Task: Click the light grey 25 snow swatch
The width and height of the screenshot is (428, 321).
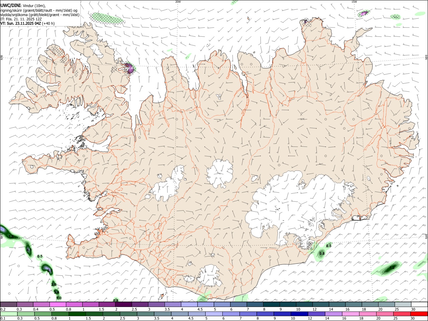Action: [403, 305]
